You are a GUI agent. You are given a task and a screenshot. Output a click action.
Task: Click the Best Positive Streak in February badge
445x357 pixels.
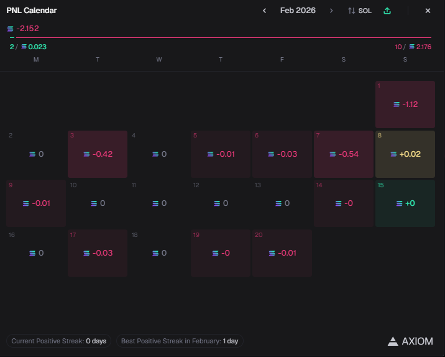tap(180, 341)
